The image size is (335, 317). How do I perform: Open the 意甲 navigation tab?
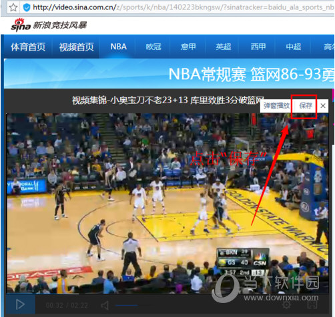188,47
